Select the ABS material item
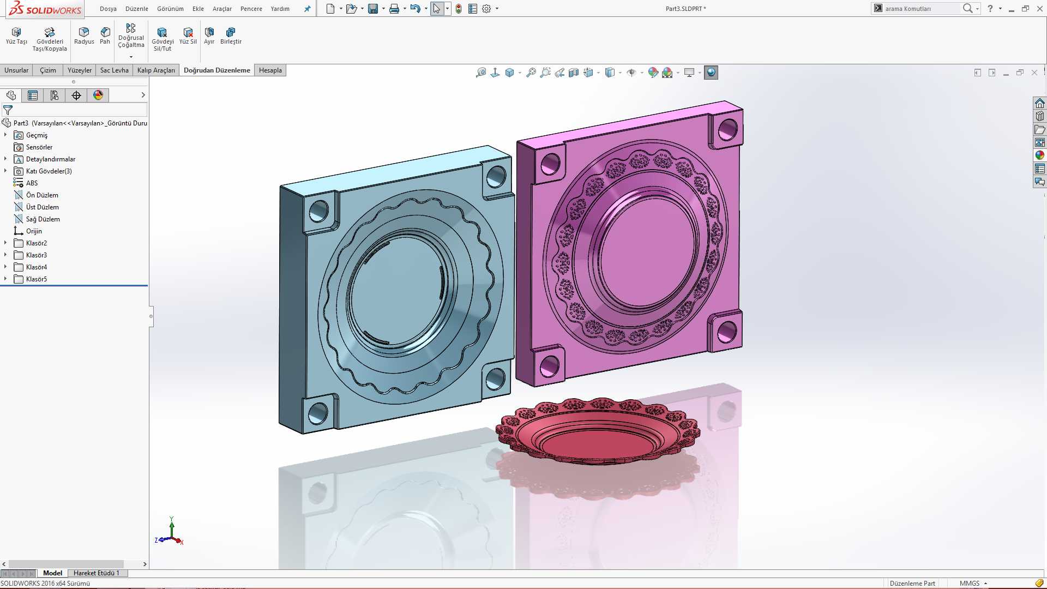 (32, 183)
